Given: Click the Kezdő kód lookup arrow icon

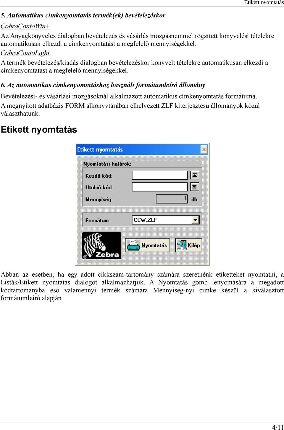Looking at the screenshot, I should 195,175.
